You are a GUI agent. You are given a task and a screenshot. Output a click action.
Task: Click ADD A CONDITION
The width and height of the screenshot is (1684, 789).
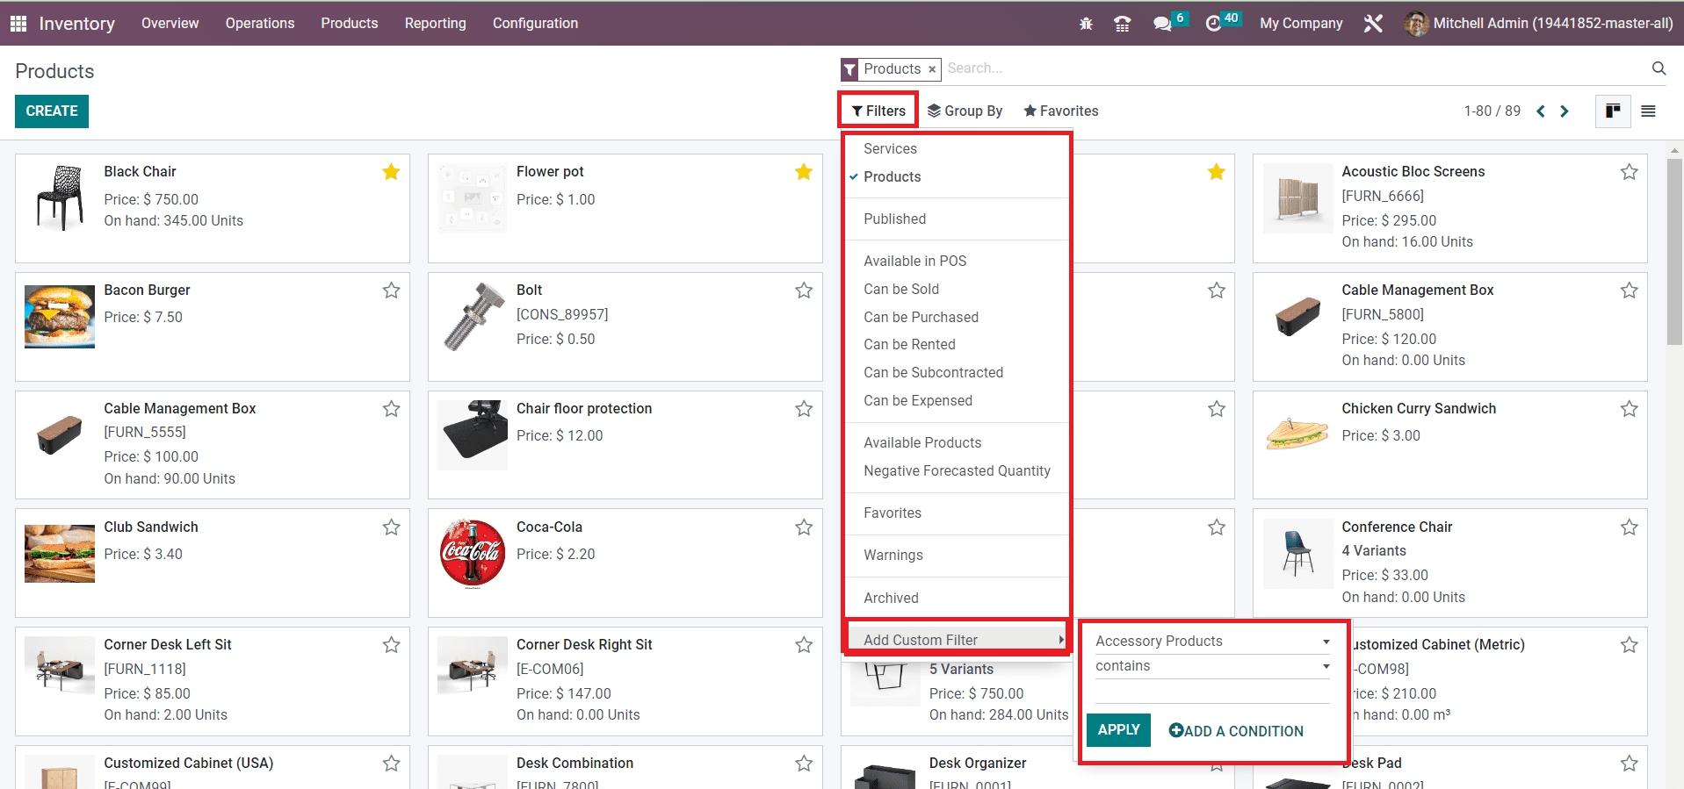[x=1236, y=731]
